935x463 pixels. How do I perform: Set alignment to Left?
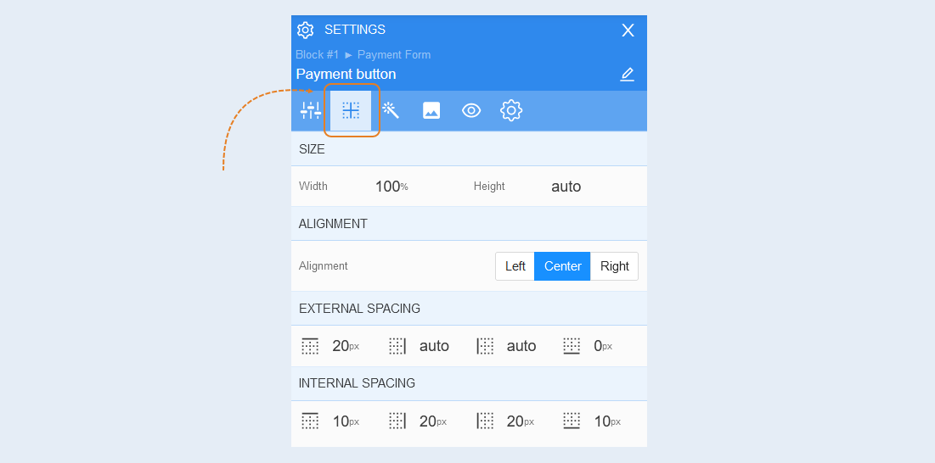[x=515, y=266]
